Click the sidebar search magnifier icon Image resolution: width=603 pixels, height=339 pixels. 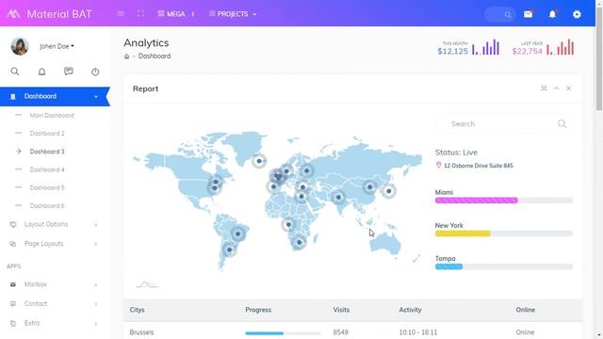coord(15,72)
